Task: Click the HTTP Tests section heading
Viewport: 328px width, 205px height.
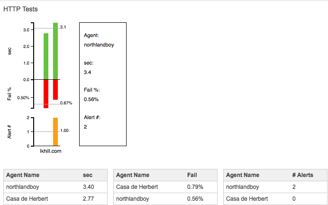Action: (x=20, y=9)
